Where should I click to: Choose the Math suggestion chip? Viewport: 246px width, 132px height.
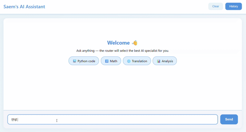111,61
